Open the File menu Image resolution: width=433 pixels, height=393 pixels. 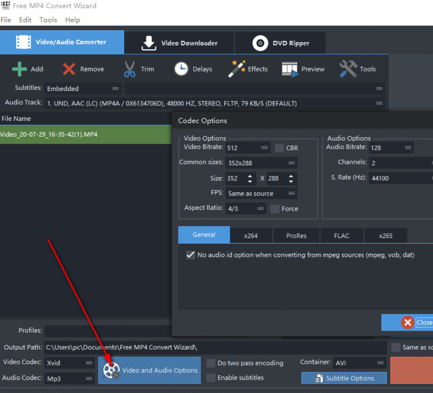pos(6,20)
